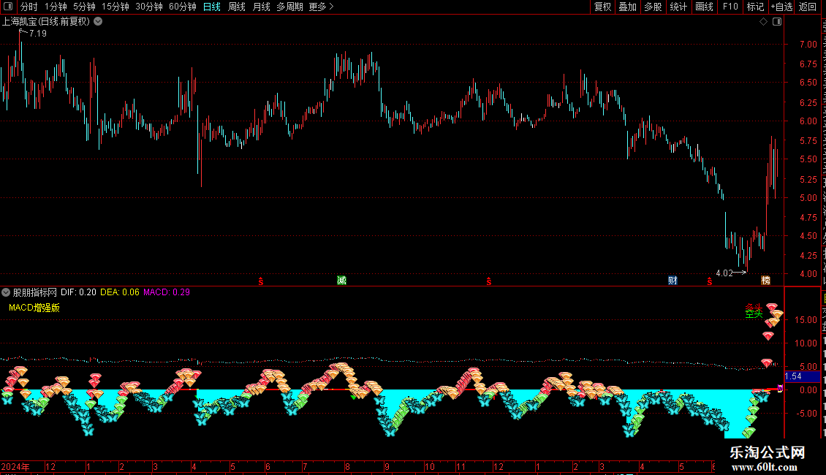Switch to 周线 weekly chart
This screenshot has height=475, width=826.
237,7
